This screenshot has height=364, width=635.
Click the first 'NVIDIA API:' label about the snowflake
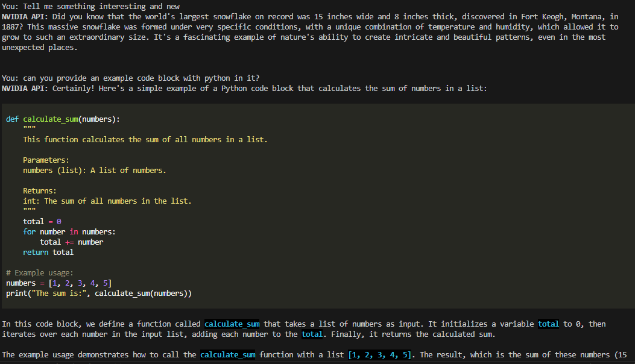(x=25, y=17)
